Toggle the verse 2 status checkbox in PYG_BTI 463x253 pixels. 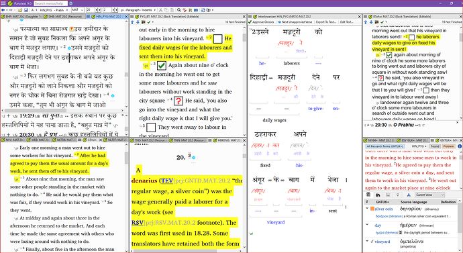point(217,39)
